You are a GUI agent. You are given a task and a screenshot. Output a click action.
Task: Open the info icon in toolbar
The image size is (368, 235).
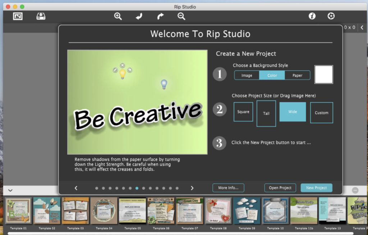(312, 16)
